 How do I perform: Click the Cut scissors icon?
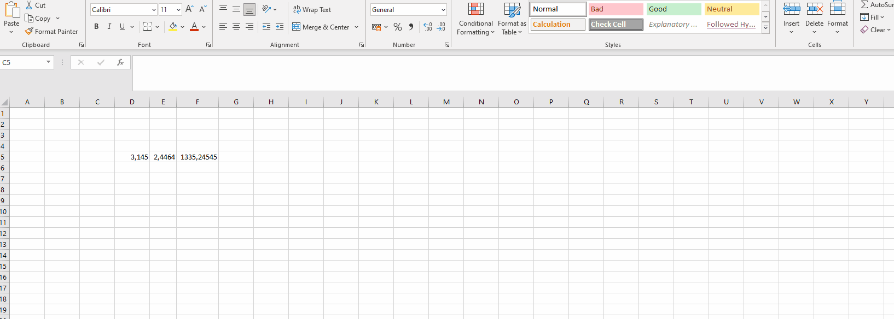click(30, 5)
